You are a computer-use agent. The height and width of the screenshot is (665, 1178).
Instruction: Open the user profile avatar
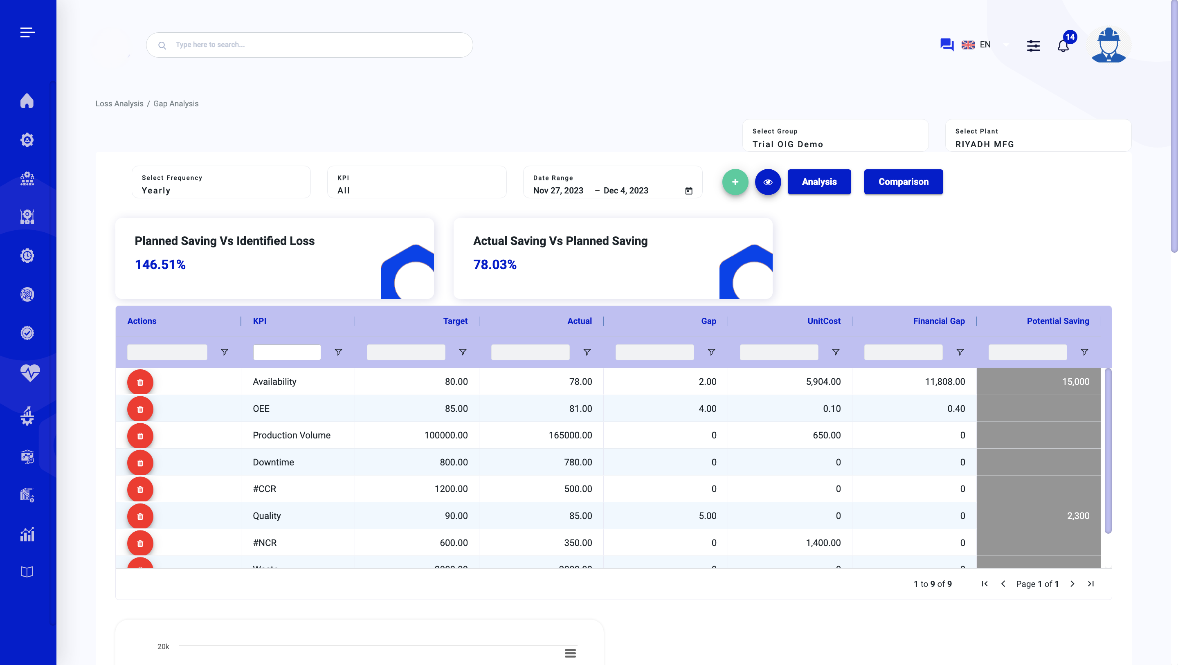pos(1108,45)
